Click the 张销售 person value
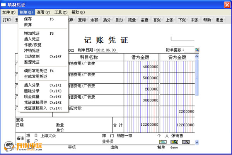232x155 pixels. coord(177,136)
